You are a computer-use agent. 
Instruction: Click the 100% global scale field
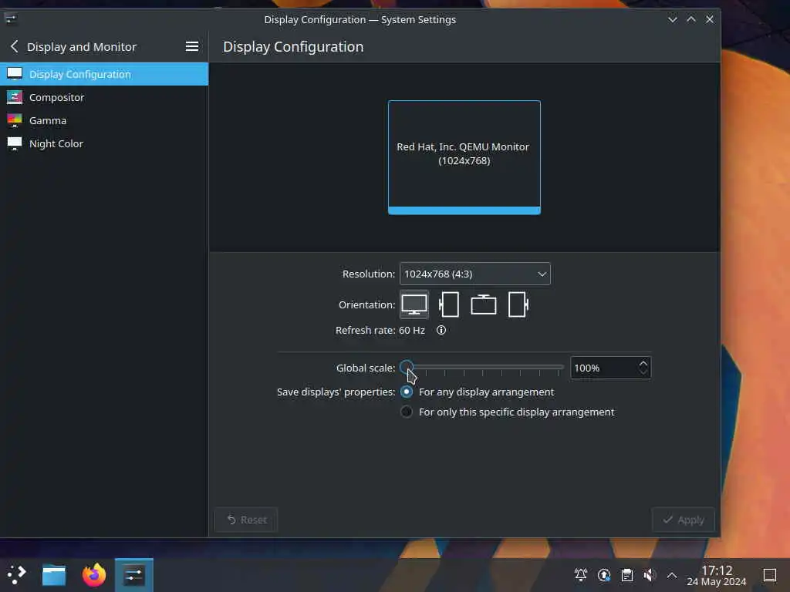click(x=603, y=368)
